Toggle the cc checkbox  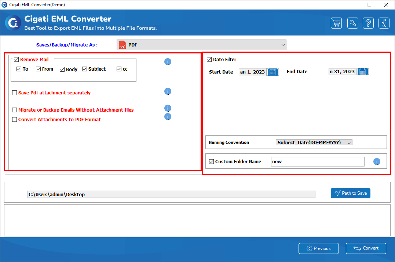pos(119,69)
